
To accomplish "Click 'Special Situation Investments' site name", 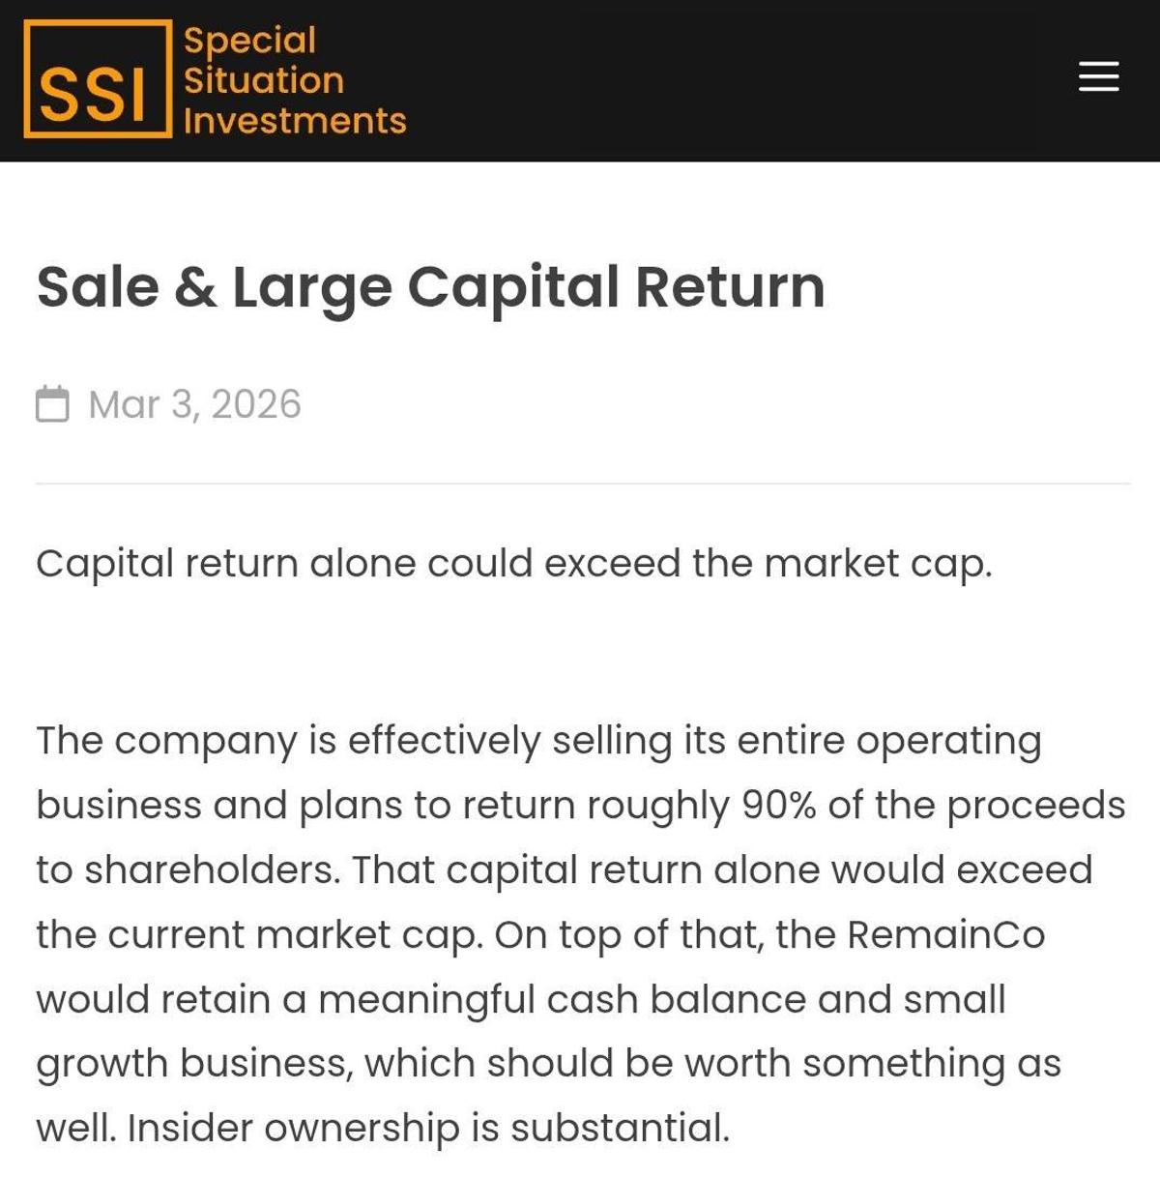I will pos(293,80).
